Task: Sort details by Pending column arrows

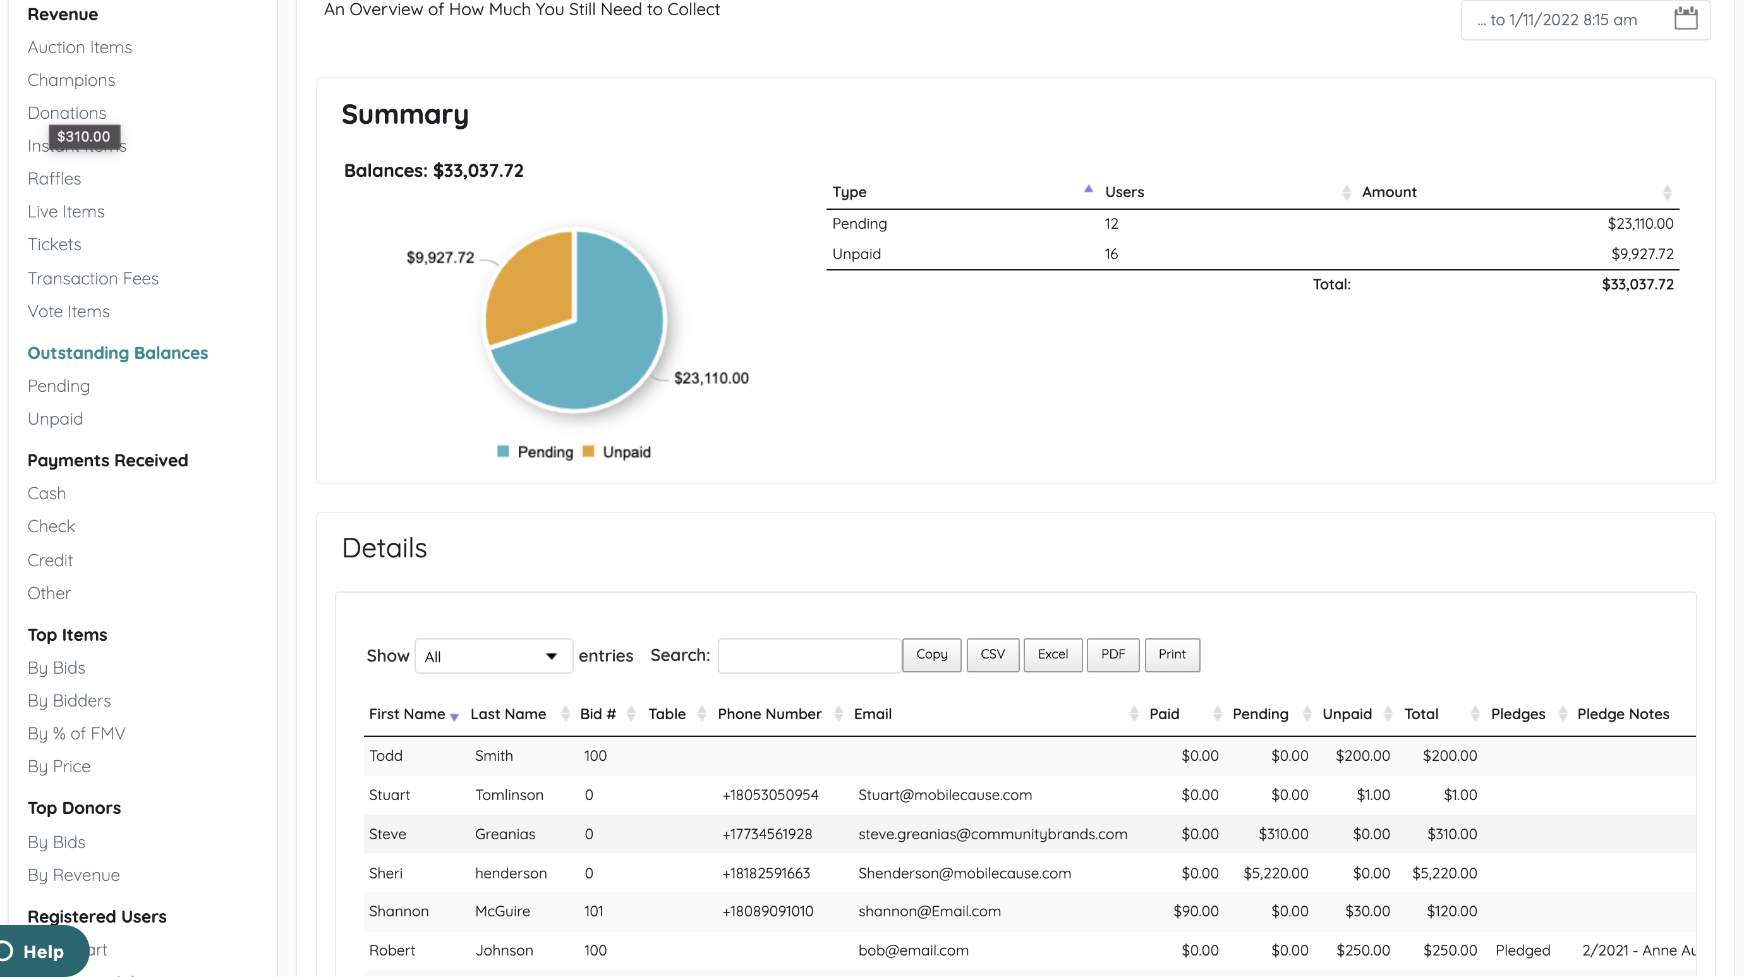Action: coord(1307,713)
